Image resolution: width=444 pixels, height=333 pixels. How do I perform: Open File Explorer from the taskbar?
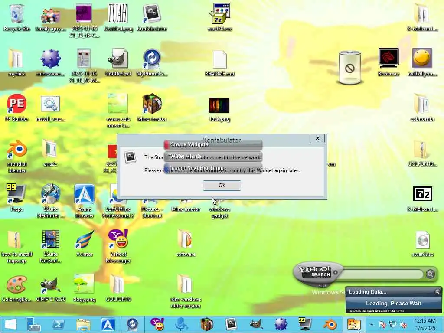click(x=83, y=324)
